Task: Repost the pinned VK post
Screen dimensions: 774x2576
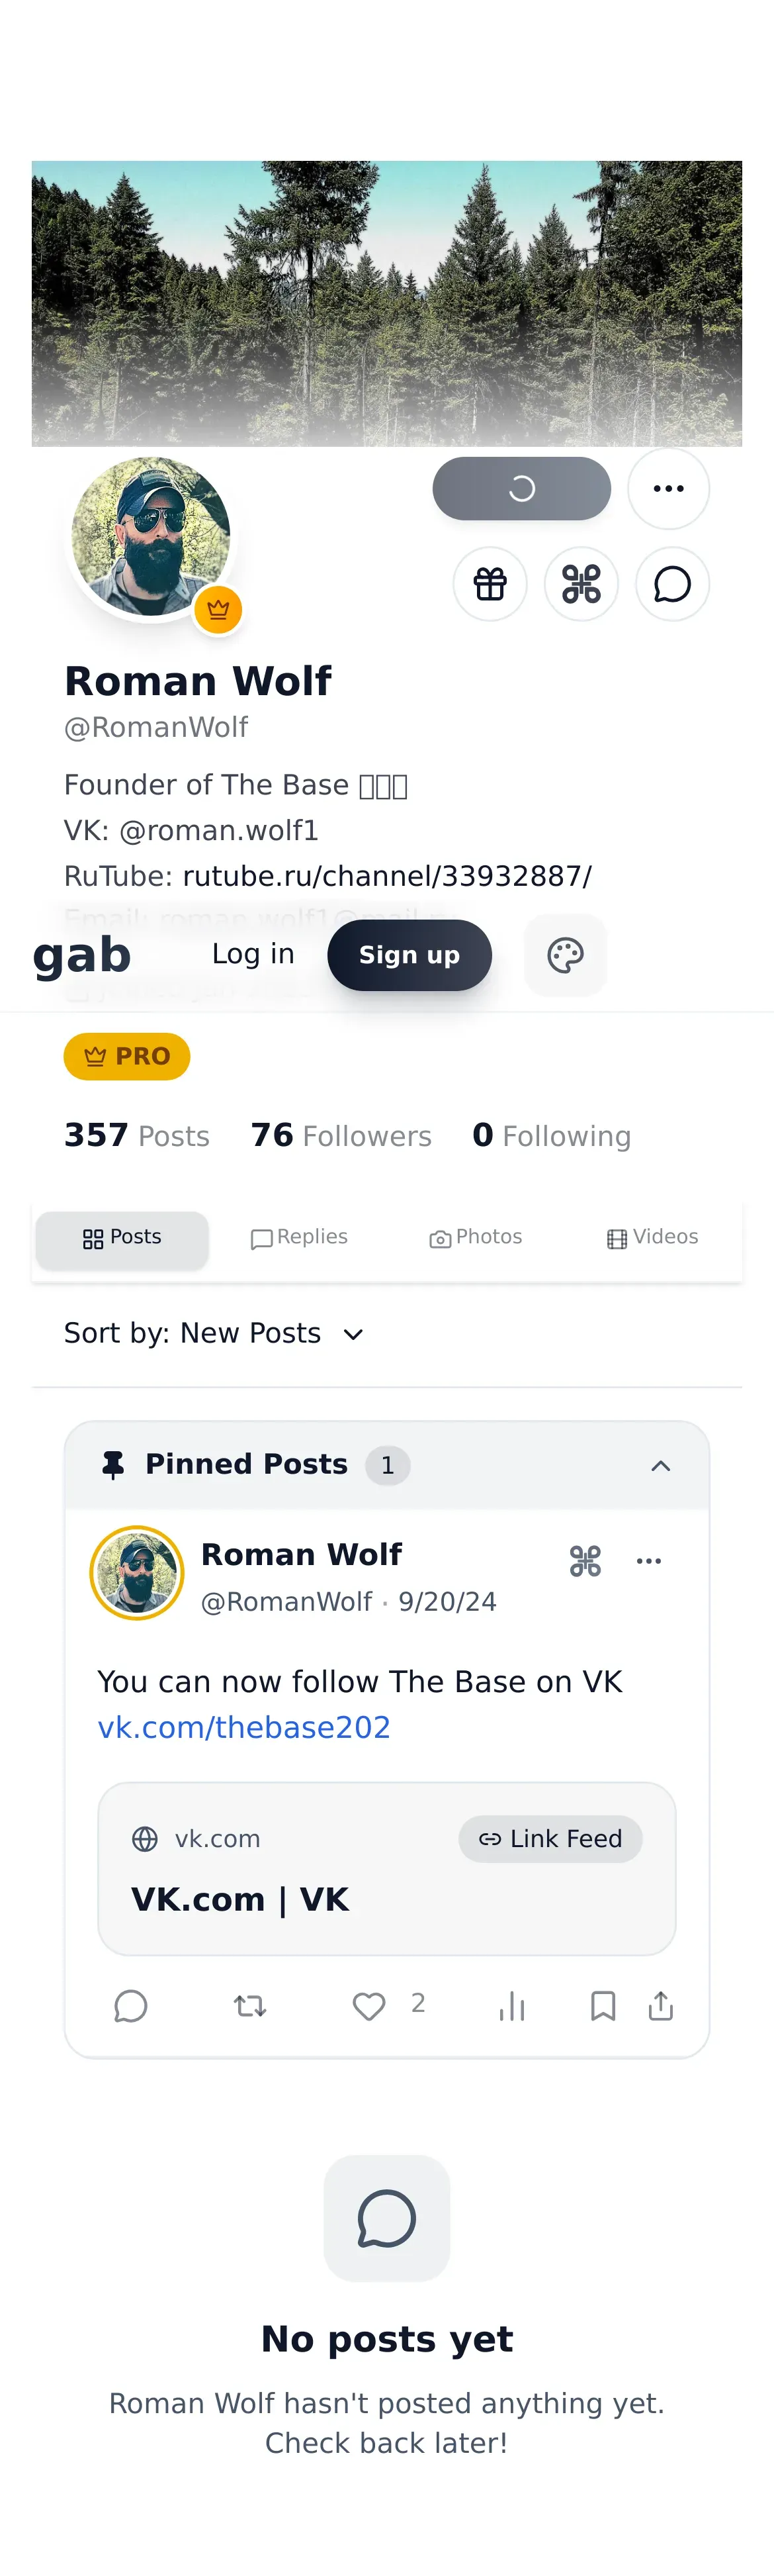Action: click(x=249, y=2006)
